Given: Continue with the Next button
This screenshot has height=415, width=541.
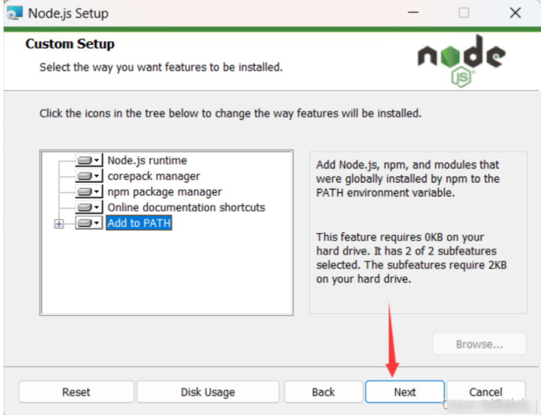Looking at the screenshot, I should [405, 392].
